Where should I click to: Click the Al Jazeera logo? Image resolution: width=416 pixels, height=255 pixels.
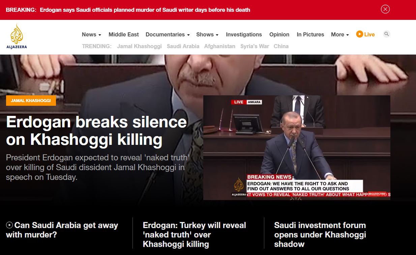pyautogui.click(x=17, y=36)
